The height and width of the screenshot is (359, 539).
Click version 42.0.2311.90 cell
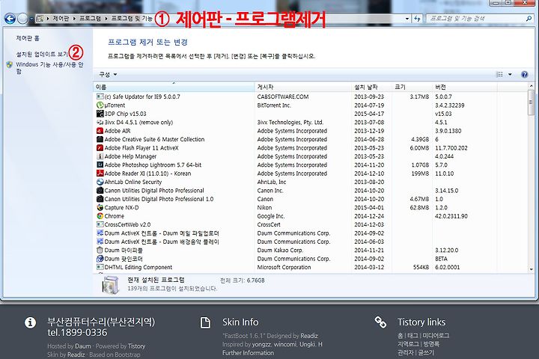pos(451,216)
